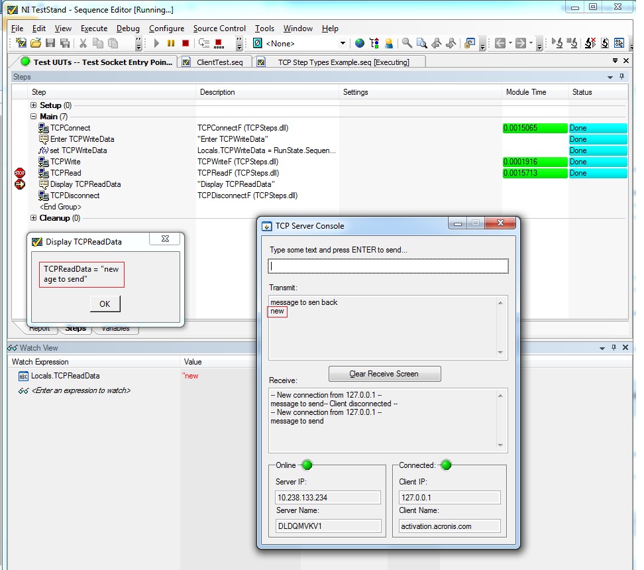
Task: Pin the Steps pane with pushpin icon
Action: pyautogui.click(x=622, y=77)
